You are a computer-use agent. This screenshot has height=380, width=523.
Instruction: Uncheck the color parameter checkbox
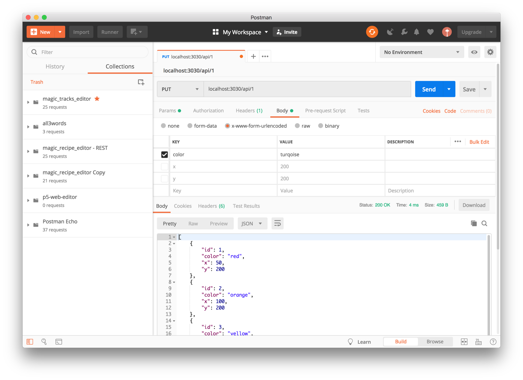pyautogui.click(x=165, y=155)
